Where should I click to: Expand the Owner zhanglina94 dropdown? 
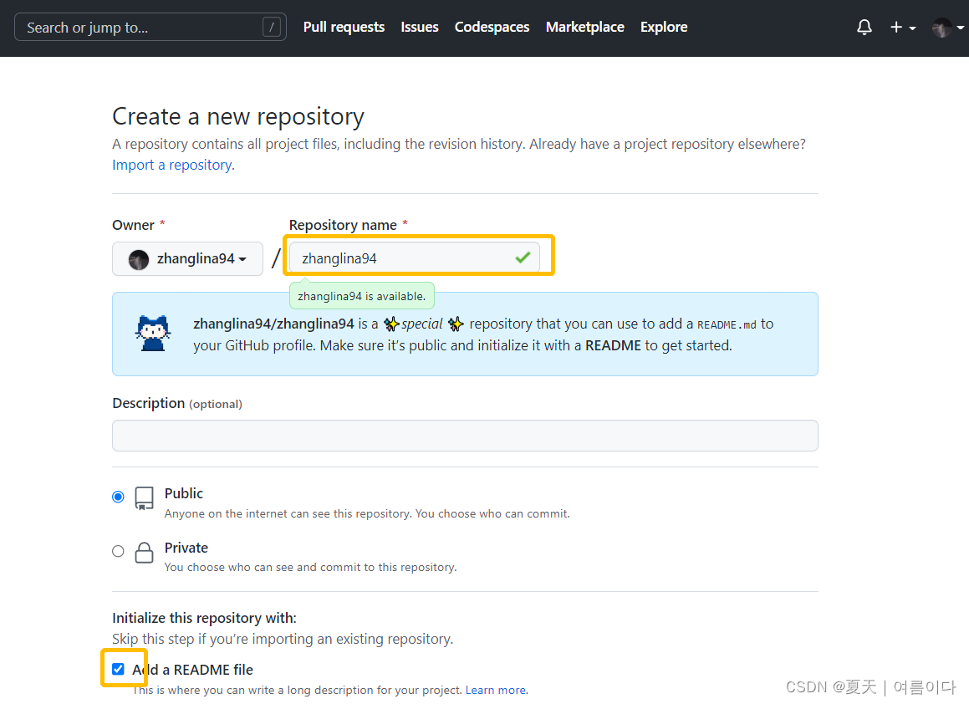coord(187,258)
